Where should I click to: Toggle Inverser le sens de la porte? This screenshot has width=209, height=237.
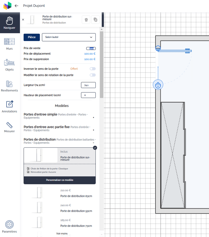pyautogui.click(x=93, y=69)
